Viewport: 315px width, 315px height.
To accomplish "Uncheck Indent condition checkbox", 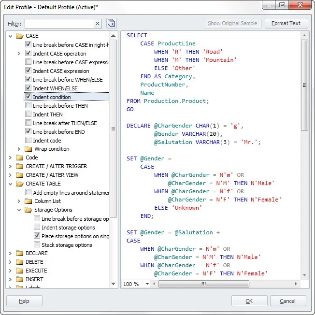I will click(29, 97).
